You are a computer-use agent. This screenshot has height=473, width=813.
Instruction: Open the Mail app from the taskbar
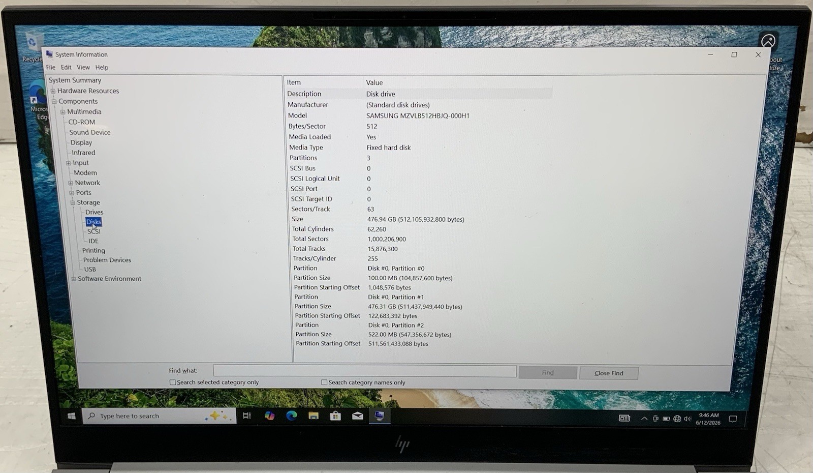tap(358, 416)
